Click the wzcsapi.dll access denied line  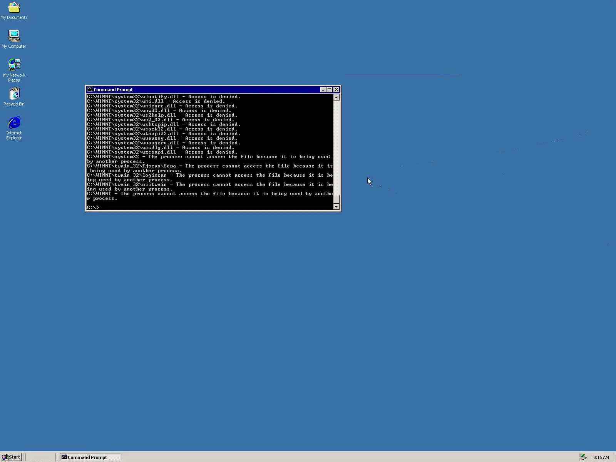click(x=162, y=152)
